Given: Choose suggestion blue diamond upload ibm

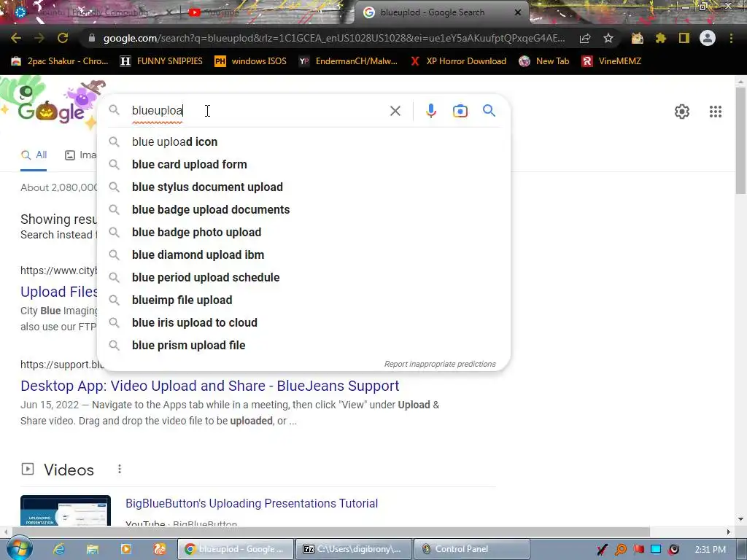Looking at the screenshot, I should point(303,254).
